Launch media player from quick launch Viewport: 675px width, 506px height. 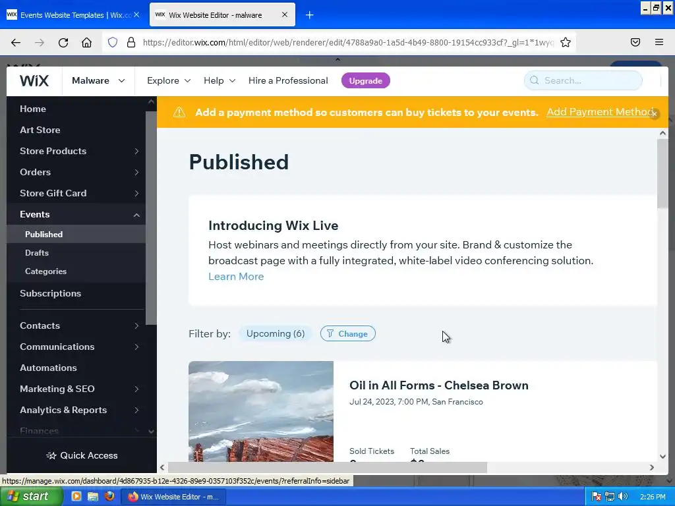click(76, 496)
